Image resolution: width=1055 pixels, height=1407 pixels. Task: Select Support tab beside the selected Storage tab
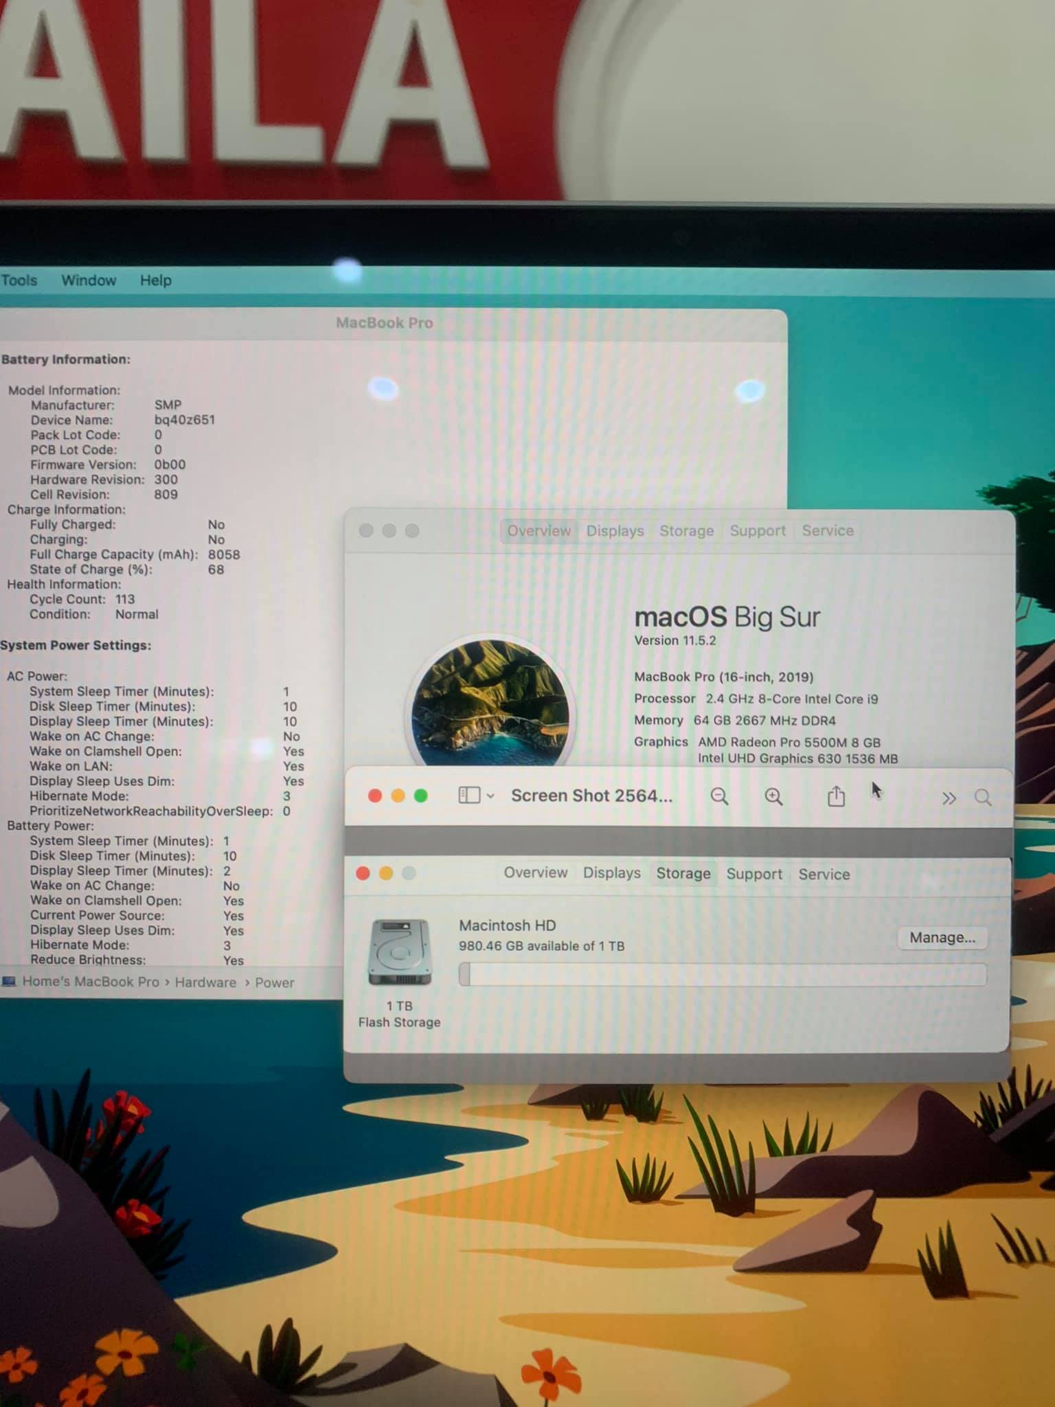click(x=754, y=874)
